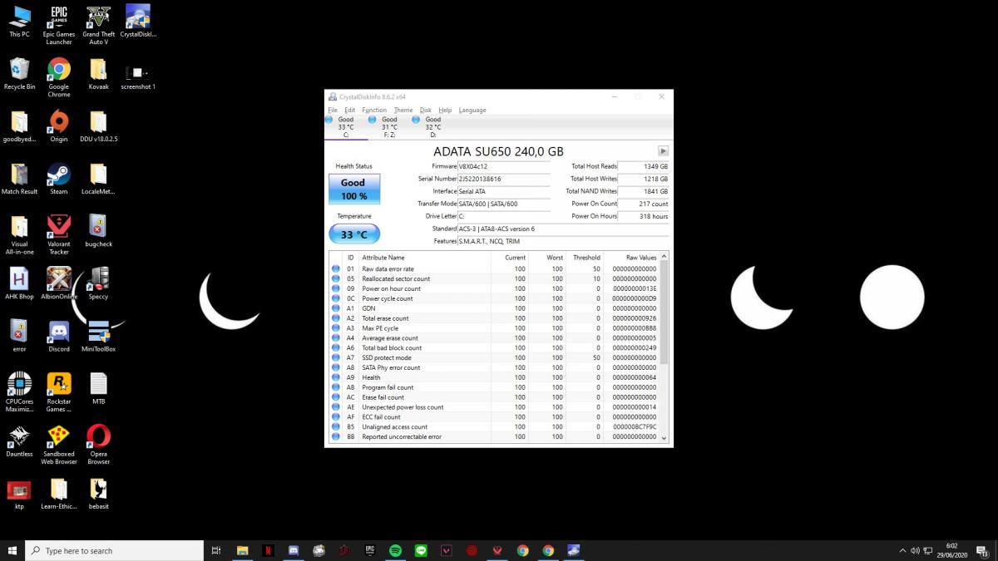Select Sandboxed Web Browser icon
This screenshot has height=561, width=998.
(59, 445)
